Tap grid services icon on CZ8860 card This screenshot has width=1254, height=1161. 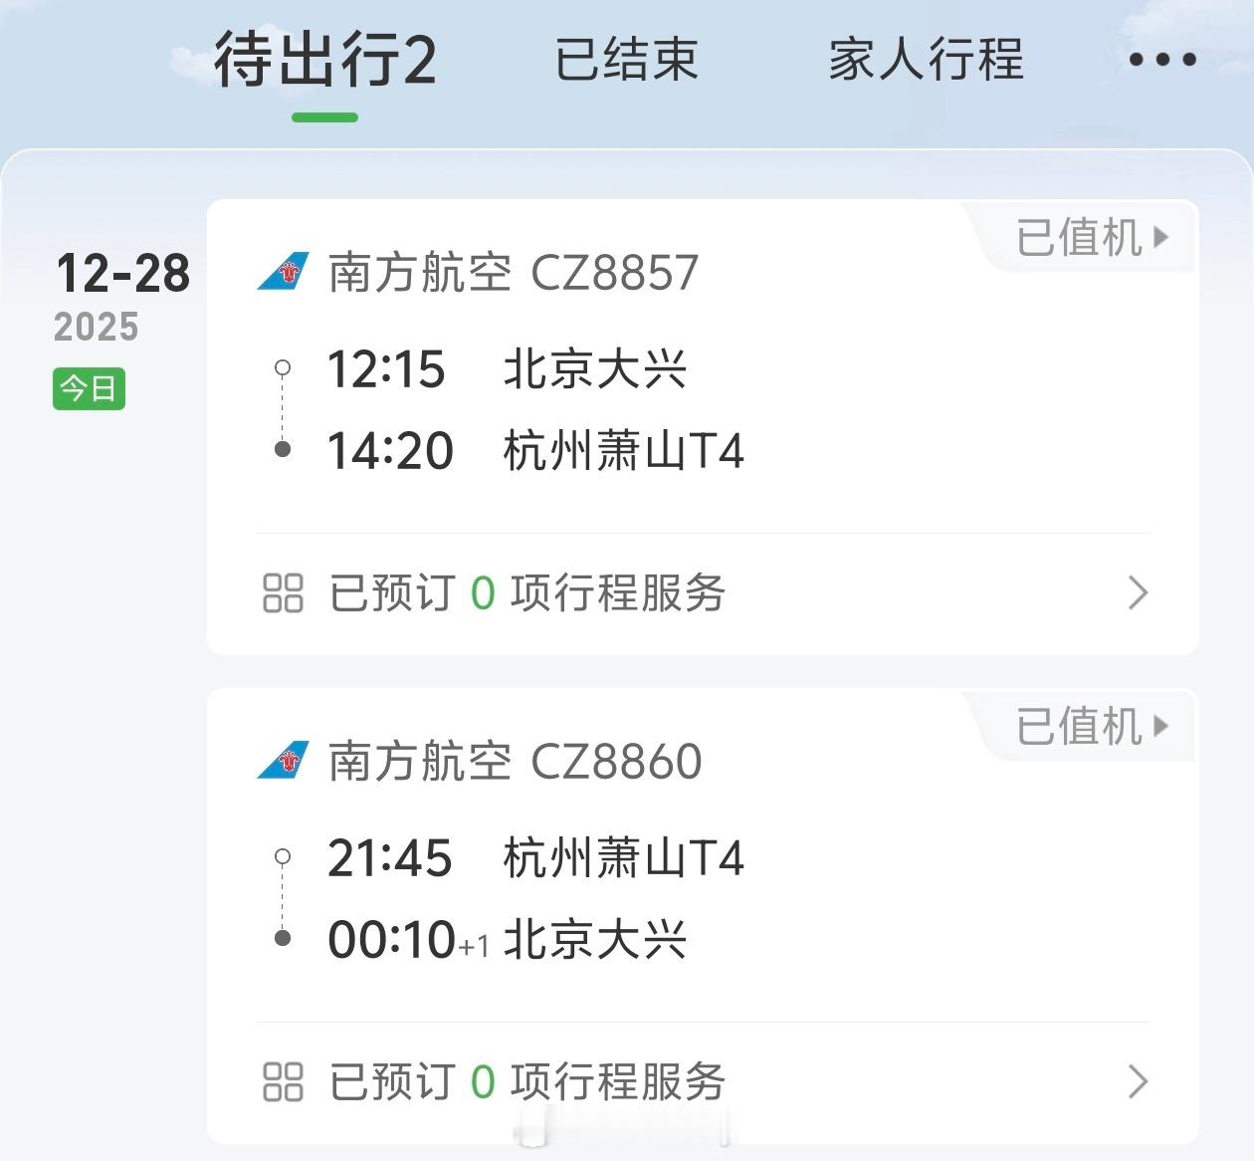(283, 1081)
